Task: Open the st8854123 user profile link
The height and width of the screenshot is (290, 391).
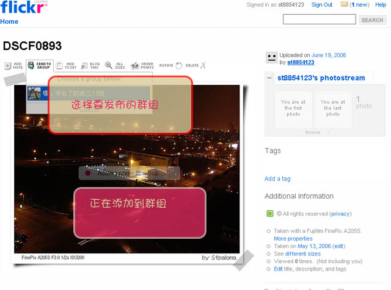Action: [x=301, y=62]
